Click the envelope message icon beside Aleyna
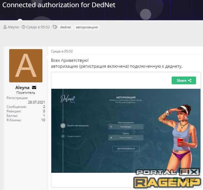The height and width of the screenshot is (190, 203). tap(34, 88)
